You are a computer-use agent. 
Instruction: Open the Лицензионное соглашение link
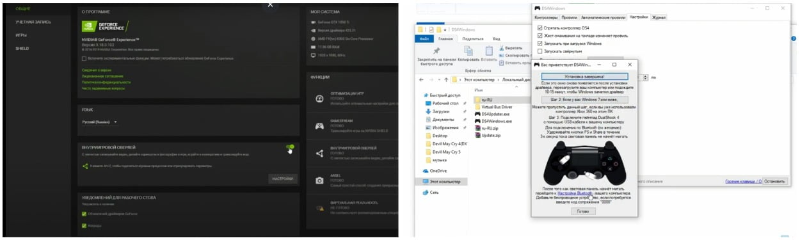point(102,76)
